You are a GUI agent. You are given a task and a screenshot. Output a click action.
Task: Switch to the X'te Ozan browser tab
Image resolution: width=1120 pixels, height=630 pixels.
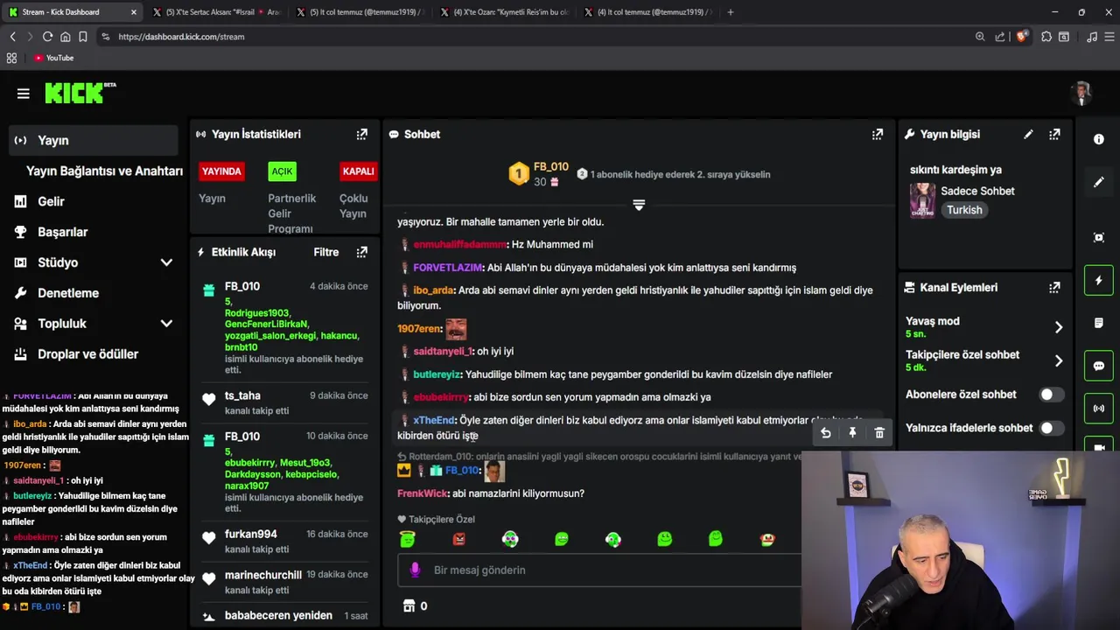pyautogui.click(x=503, y=12)
